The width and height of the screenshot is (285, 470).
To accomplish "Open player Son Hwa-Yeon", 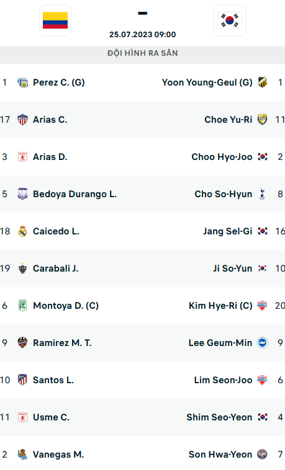I will [x=220, y=454].
